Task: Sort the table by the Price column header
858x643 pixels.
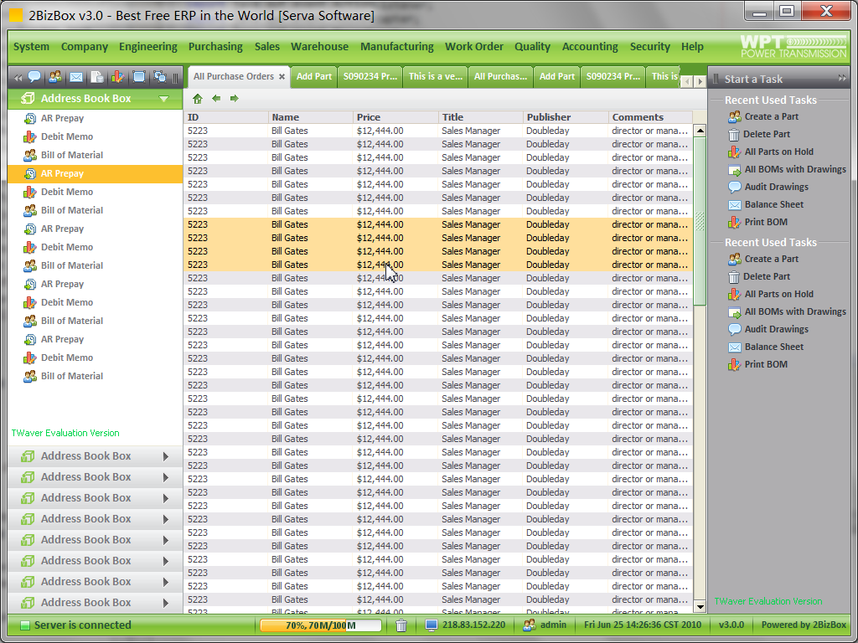Action: [395, 117]
